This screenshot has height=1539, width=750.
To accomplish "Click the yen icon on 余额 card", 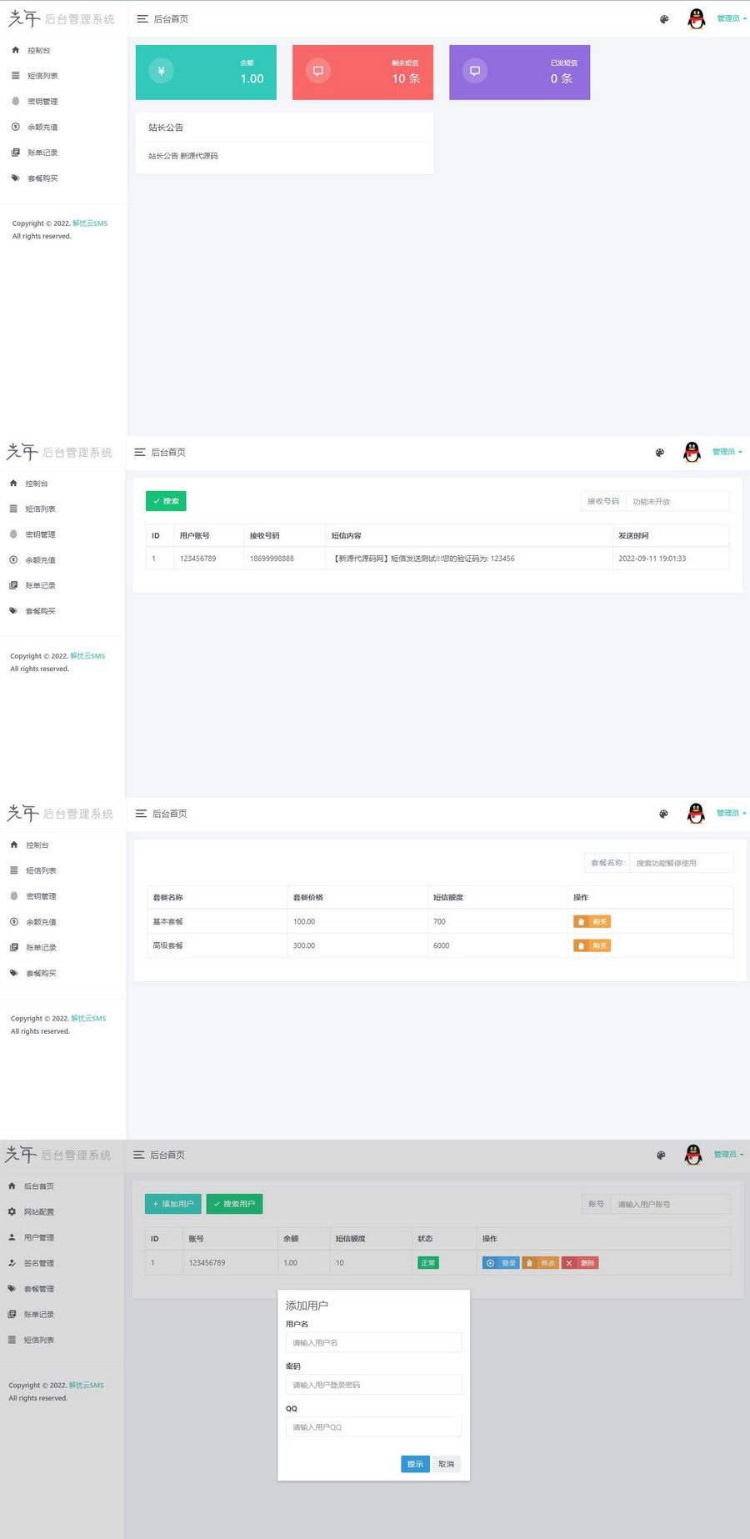I will 162,71.
